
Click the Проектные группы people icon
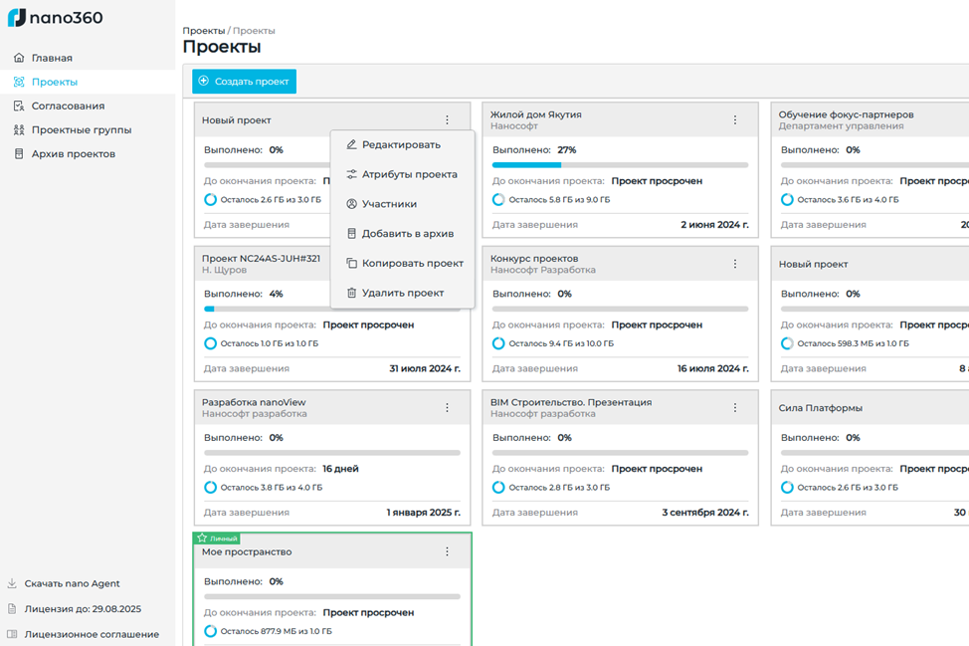coord(19,129)
